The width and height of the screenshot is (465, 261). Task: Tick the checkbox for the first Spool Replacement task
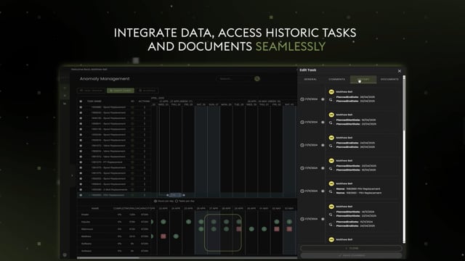pos(81,107)
